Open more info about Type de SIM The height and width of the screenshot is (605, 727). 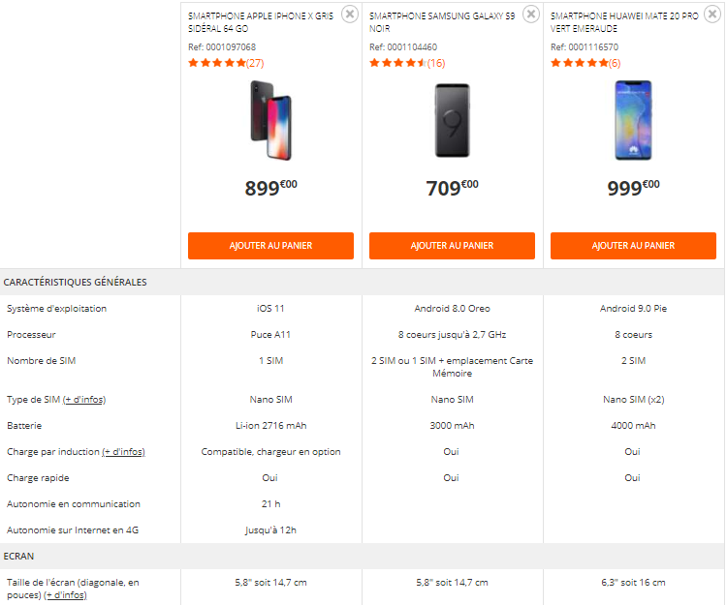pyautogui.click(x=85, y=400)
